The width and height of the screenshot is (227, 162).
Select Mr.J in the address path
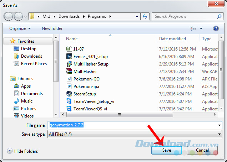(x=46, y=16)
